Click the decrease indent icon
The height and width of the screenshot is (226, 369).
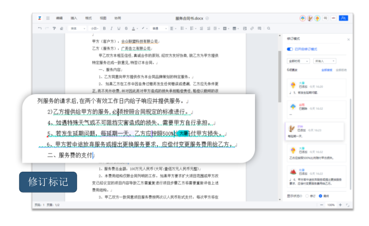(x=202, y=28)
